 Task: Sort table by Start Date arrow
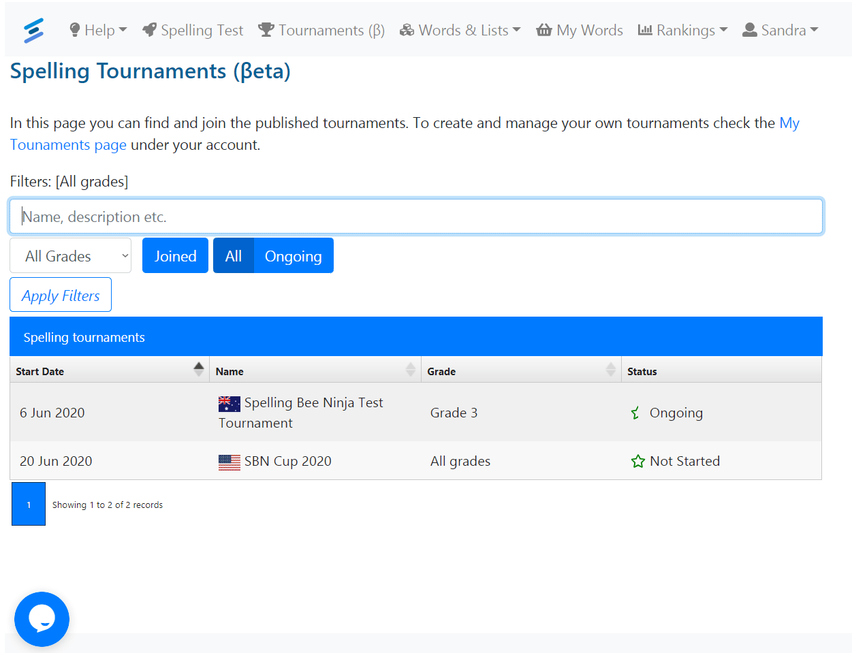point(198,370)
